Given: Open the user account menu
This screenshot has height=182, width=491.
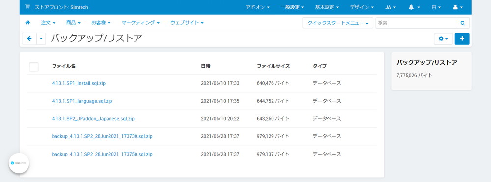Looking at the screenshot, I should click(458, 7).
